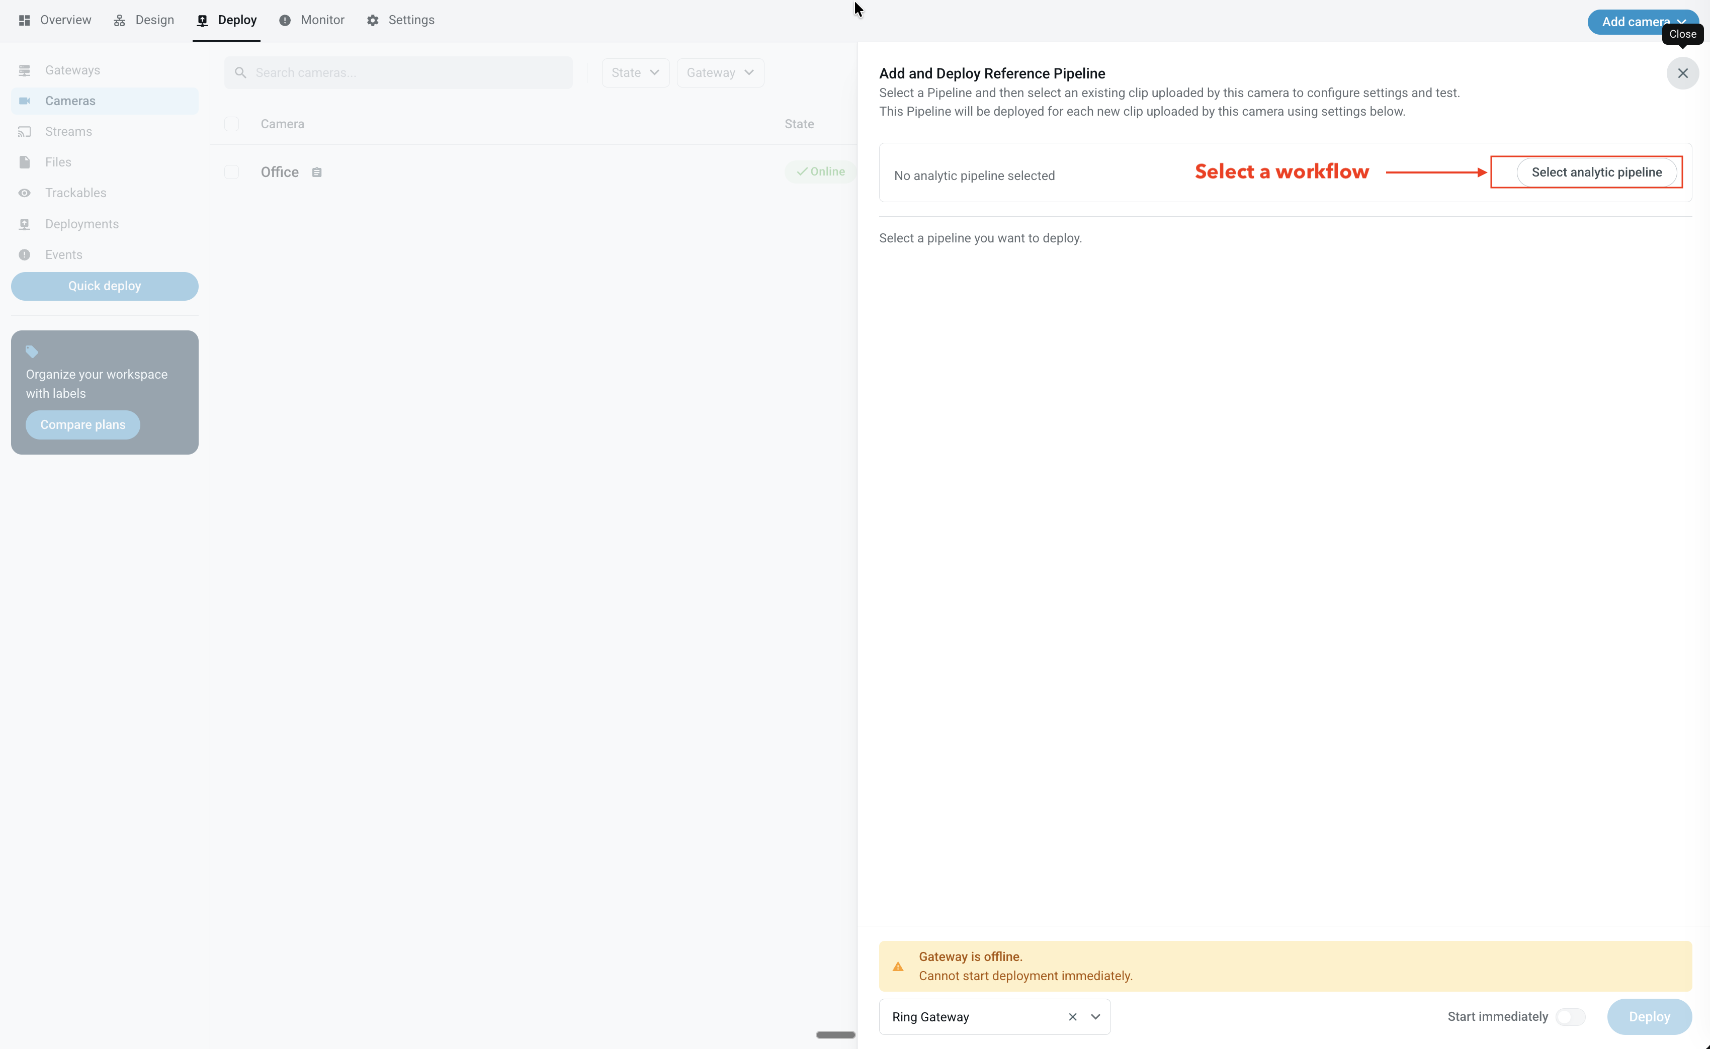The image size is (1710, 1049).
Task: Click the Files document icon
Action: point(24,162)
